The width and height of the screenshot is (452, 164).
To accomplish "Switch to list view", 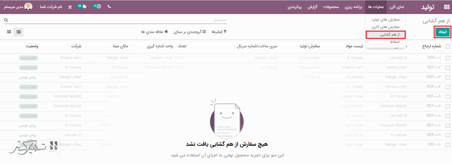I will (19, 32).
